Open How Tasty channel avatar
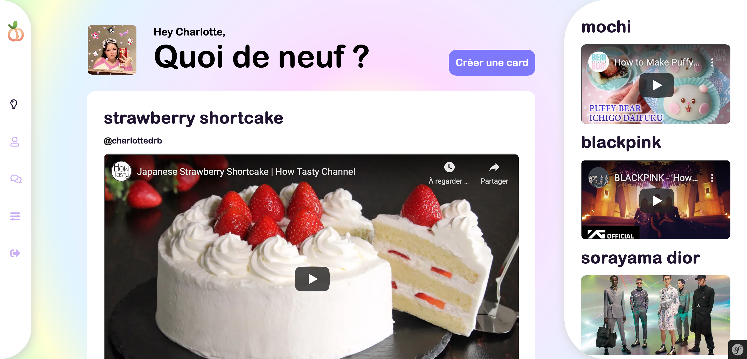 pyautogui.click(x=121, y=171)
